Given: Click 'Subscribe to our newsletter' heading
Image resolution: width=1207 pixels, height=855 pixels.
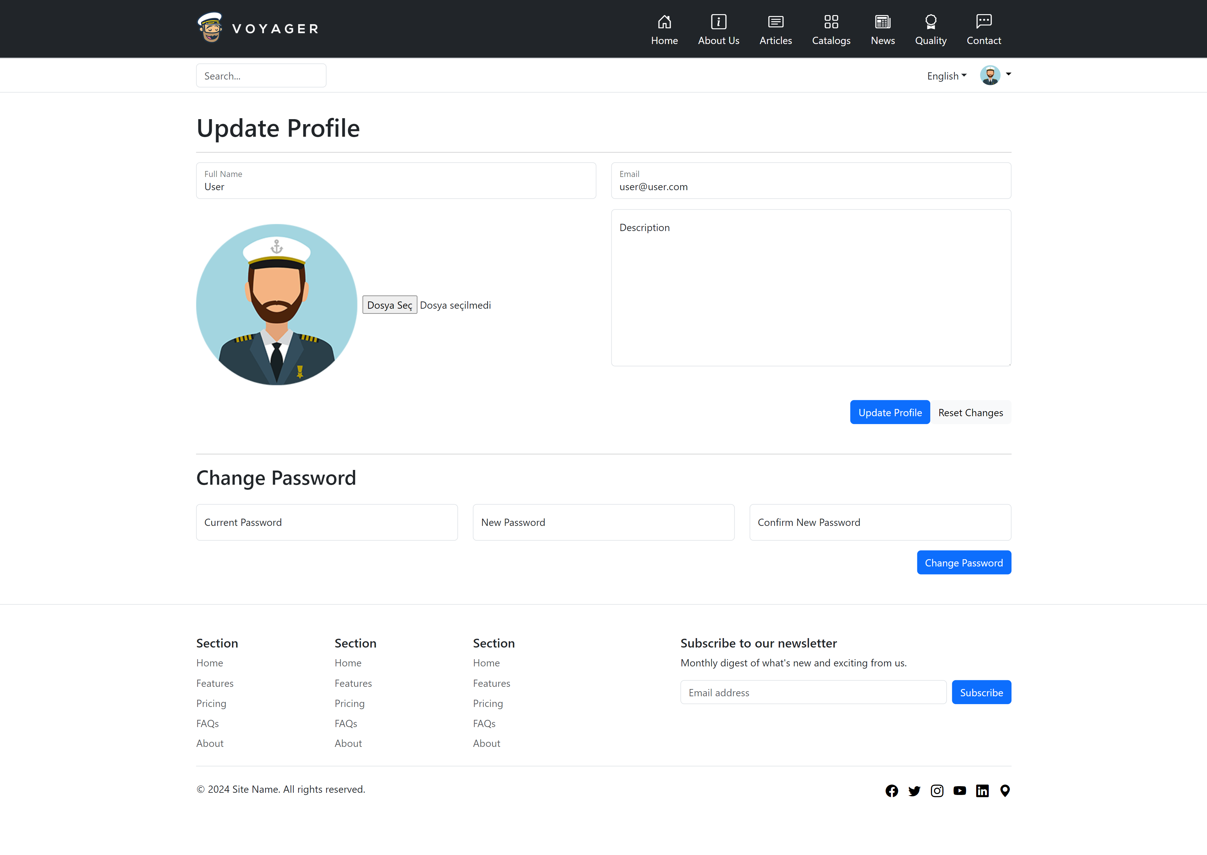Looking at the screenshot, I should [x=758, y=643].
